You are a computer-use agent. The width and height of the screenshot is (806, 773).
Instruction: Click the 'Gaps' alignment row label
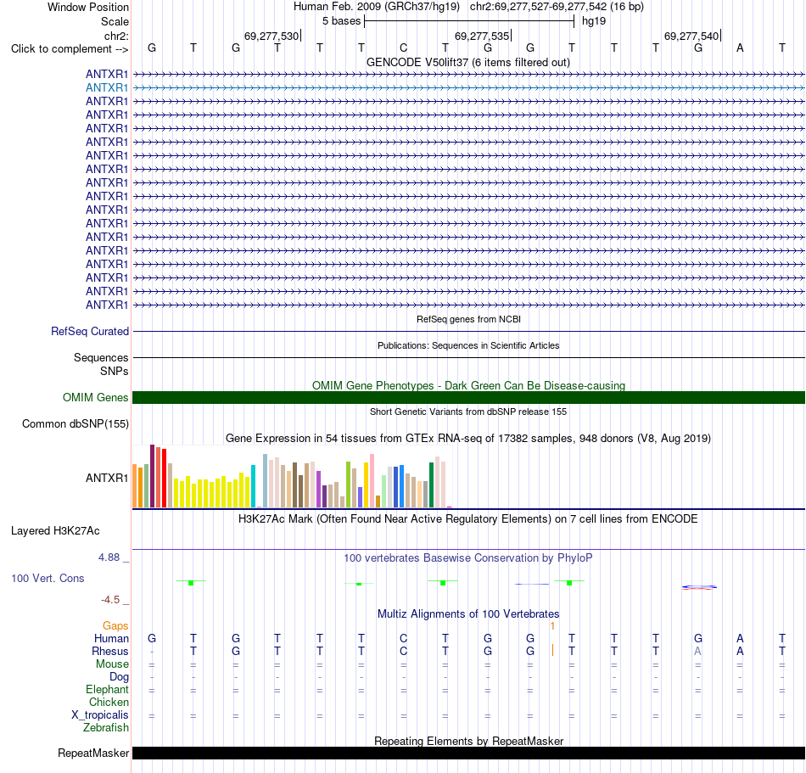(115, 625)
